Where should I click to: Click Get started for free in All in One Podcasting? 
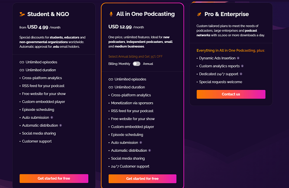pos(142,179)
